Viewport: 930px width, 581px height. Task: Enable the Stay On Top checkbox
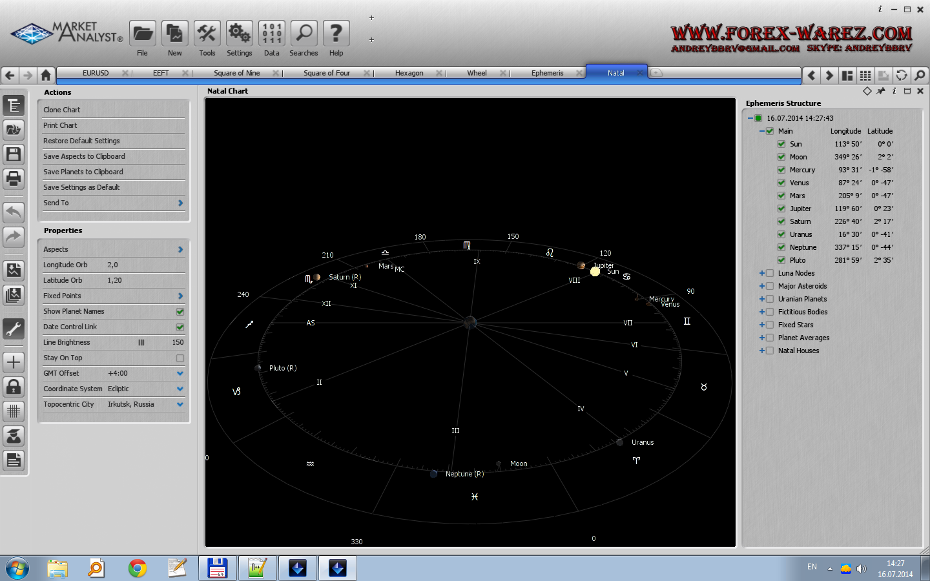(x=180, y=358)
